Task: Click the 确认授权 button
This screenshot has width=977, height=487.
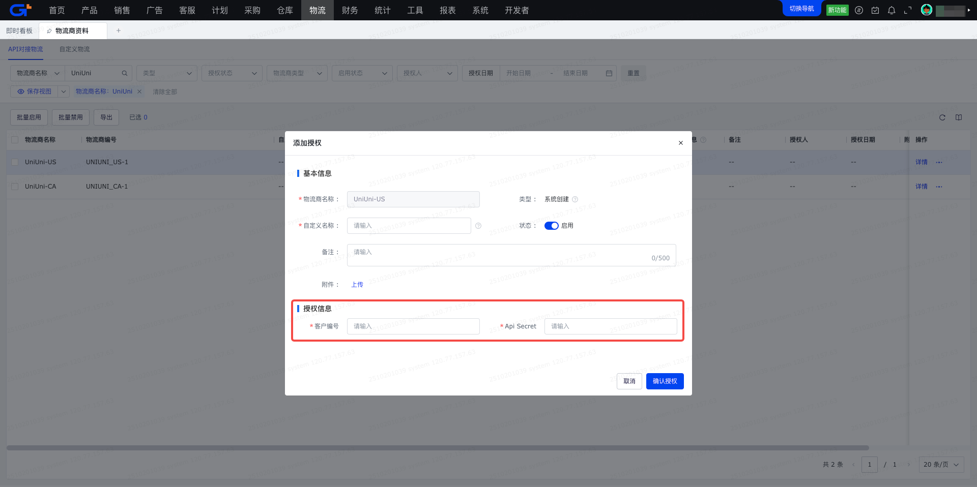Action: click(665, 381)
